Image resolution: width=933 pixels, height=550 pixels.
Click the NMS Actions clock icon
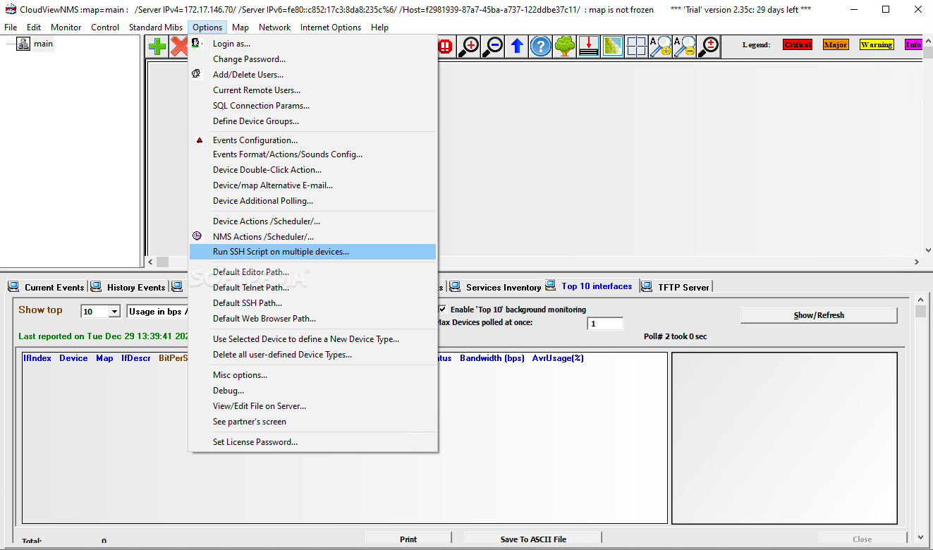click(x=197, y=236)
